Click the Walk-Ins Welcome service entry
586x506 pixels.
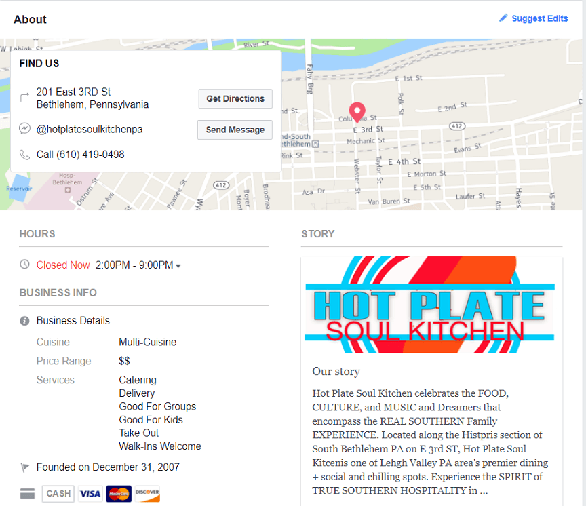coord(160,446)
